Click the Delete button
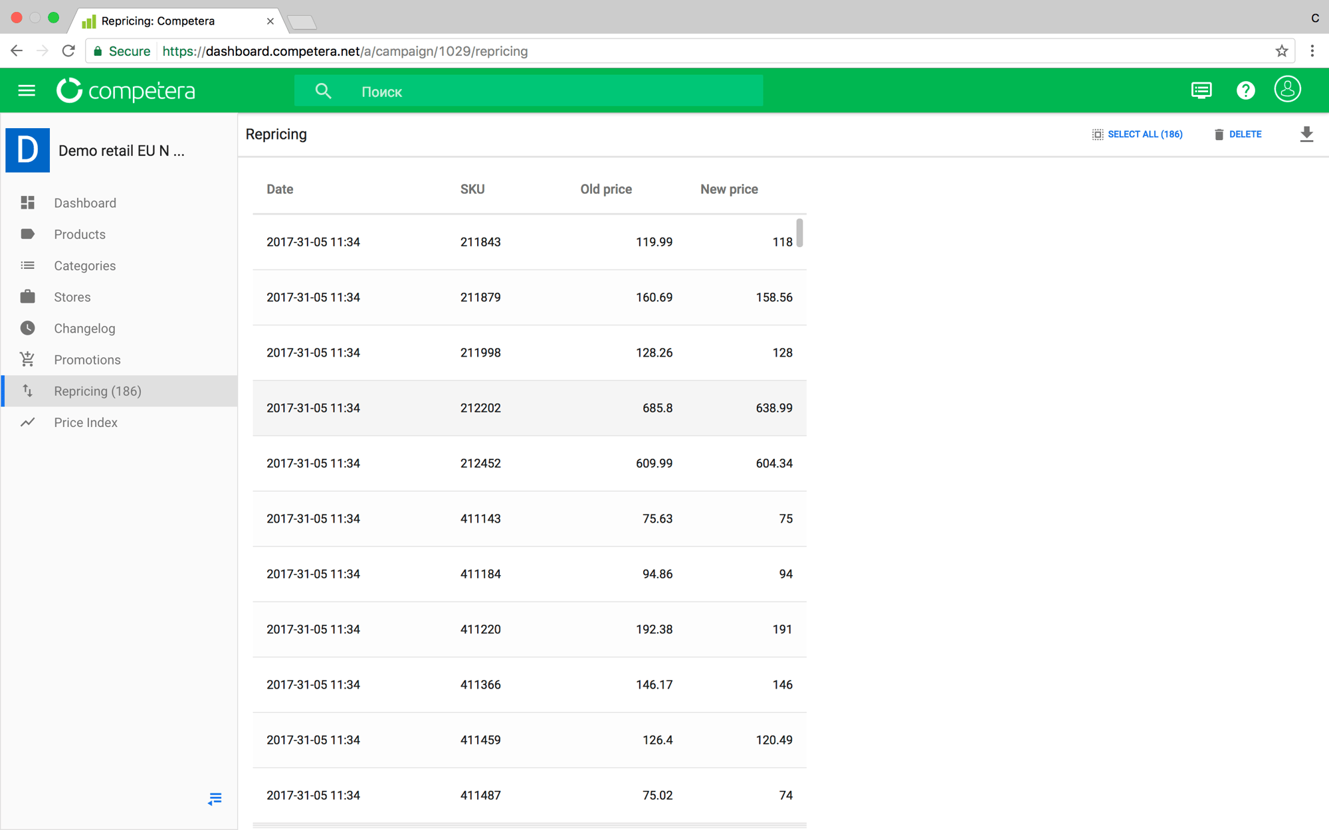 pyautogui.click(x=1237, y=134)
